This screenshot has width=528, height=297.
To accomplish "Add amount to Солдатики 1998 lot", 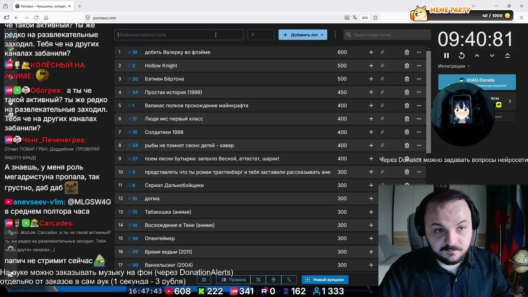I will 371,132.
